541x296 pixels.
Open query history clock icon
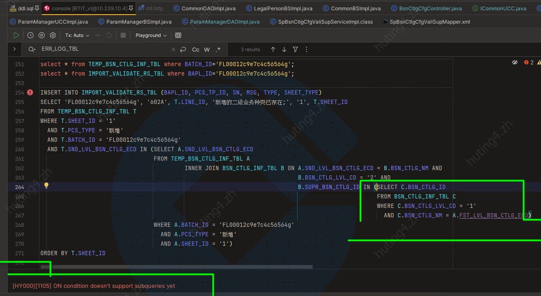[30, 35]
